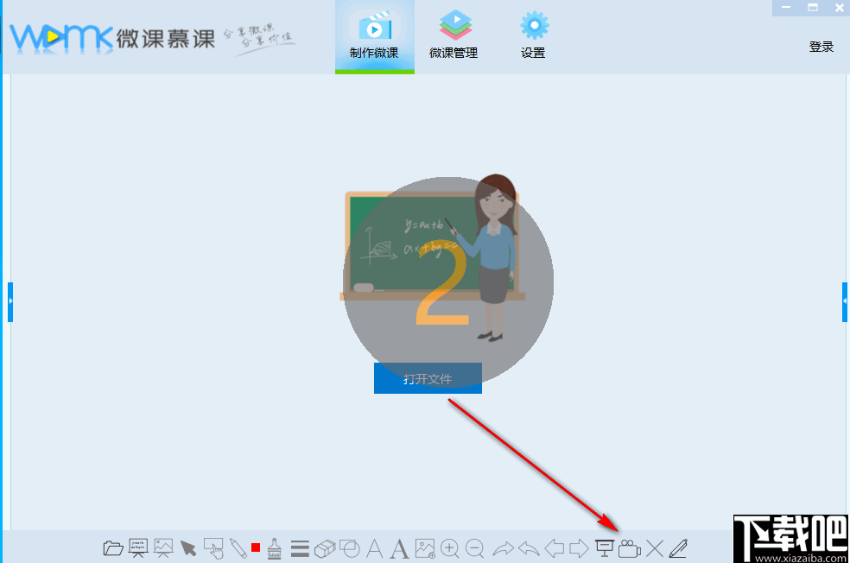Open the shapes drawing tool

coord(350,548)
